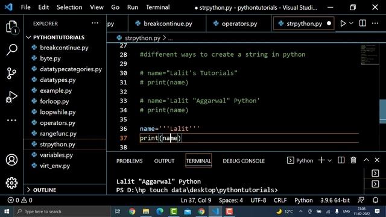Open Source Control view in activity bar
Screen dimensions: 386x217
[x=11, y=73]
